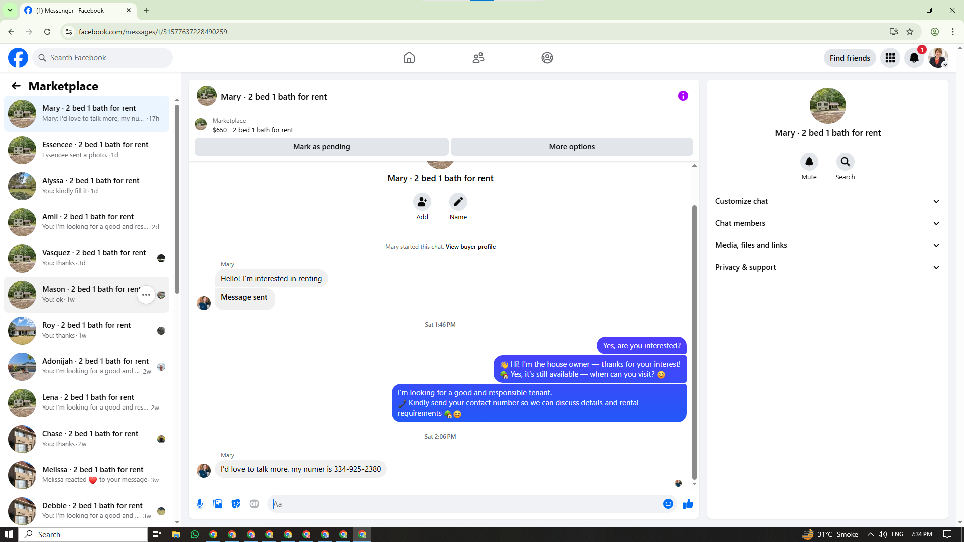This screenshot has height=542, width=964.
Task: Open options menu for Mason conversation
Action: coord(146,295)
